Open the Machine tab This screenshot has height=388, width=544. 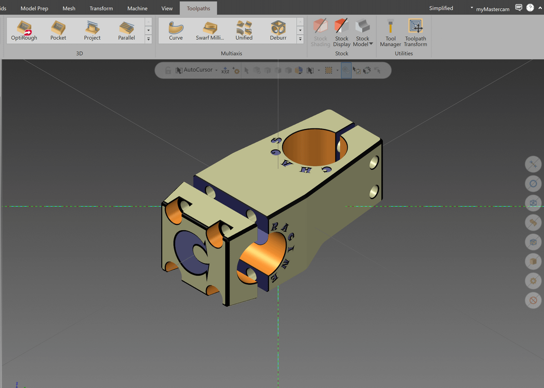[x=138, y=9]
